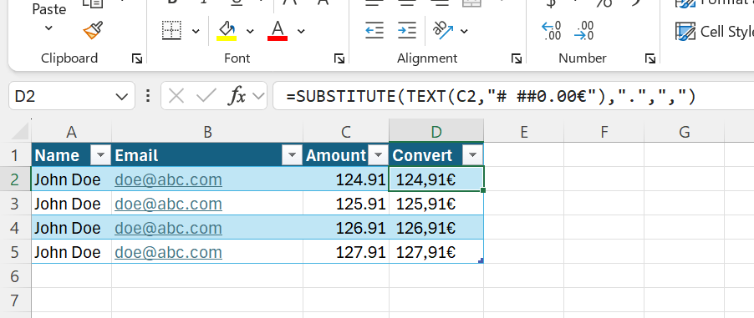Open the Amount column filter button
The image size is (754, 318).
click(379, 155)
